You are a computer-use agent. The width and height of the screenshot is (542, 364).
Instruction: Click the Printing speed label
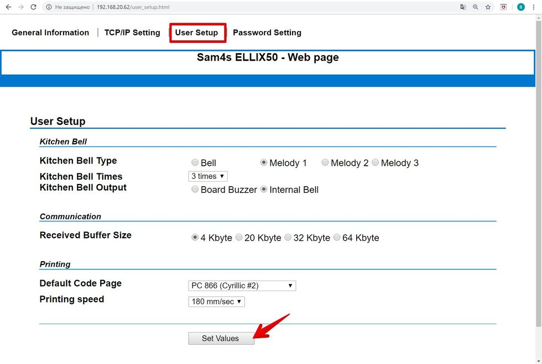point(72,299)
